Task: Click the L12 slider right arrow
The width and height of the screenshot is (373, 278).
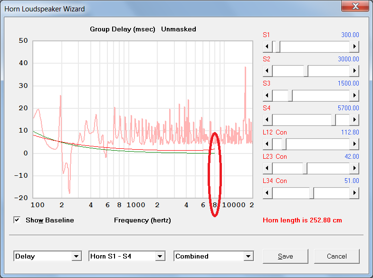Action: pos(354,144)
